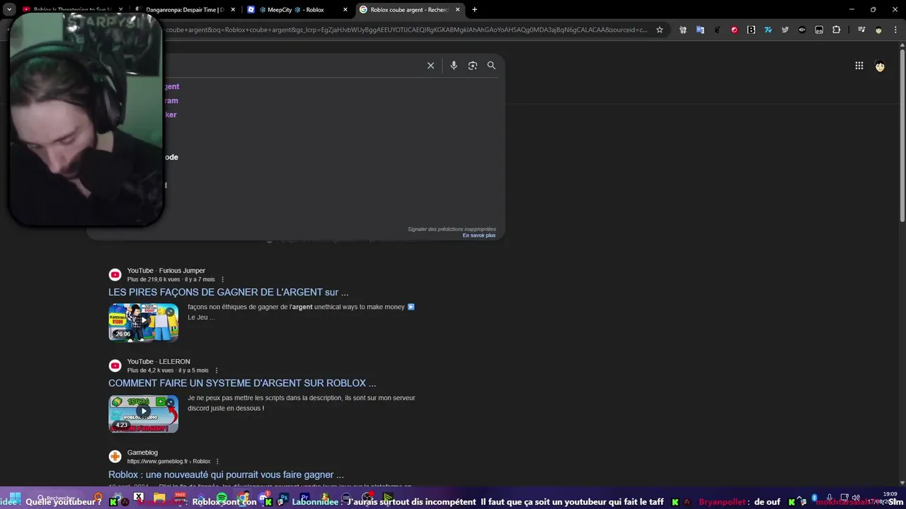Open options menu for the Furious Jumper result
This screenshot has height=509, width=906.
click(x=223, y=279)
